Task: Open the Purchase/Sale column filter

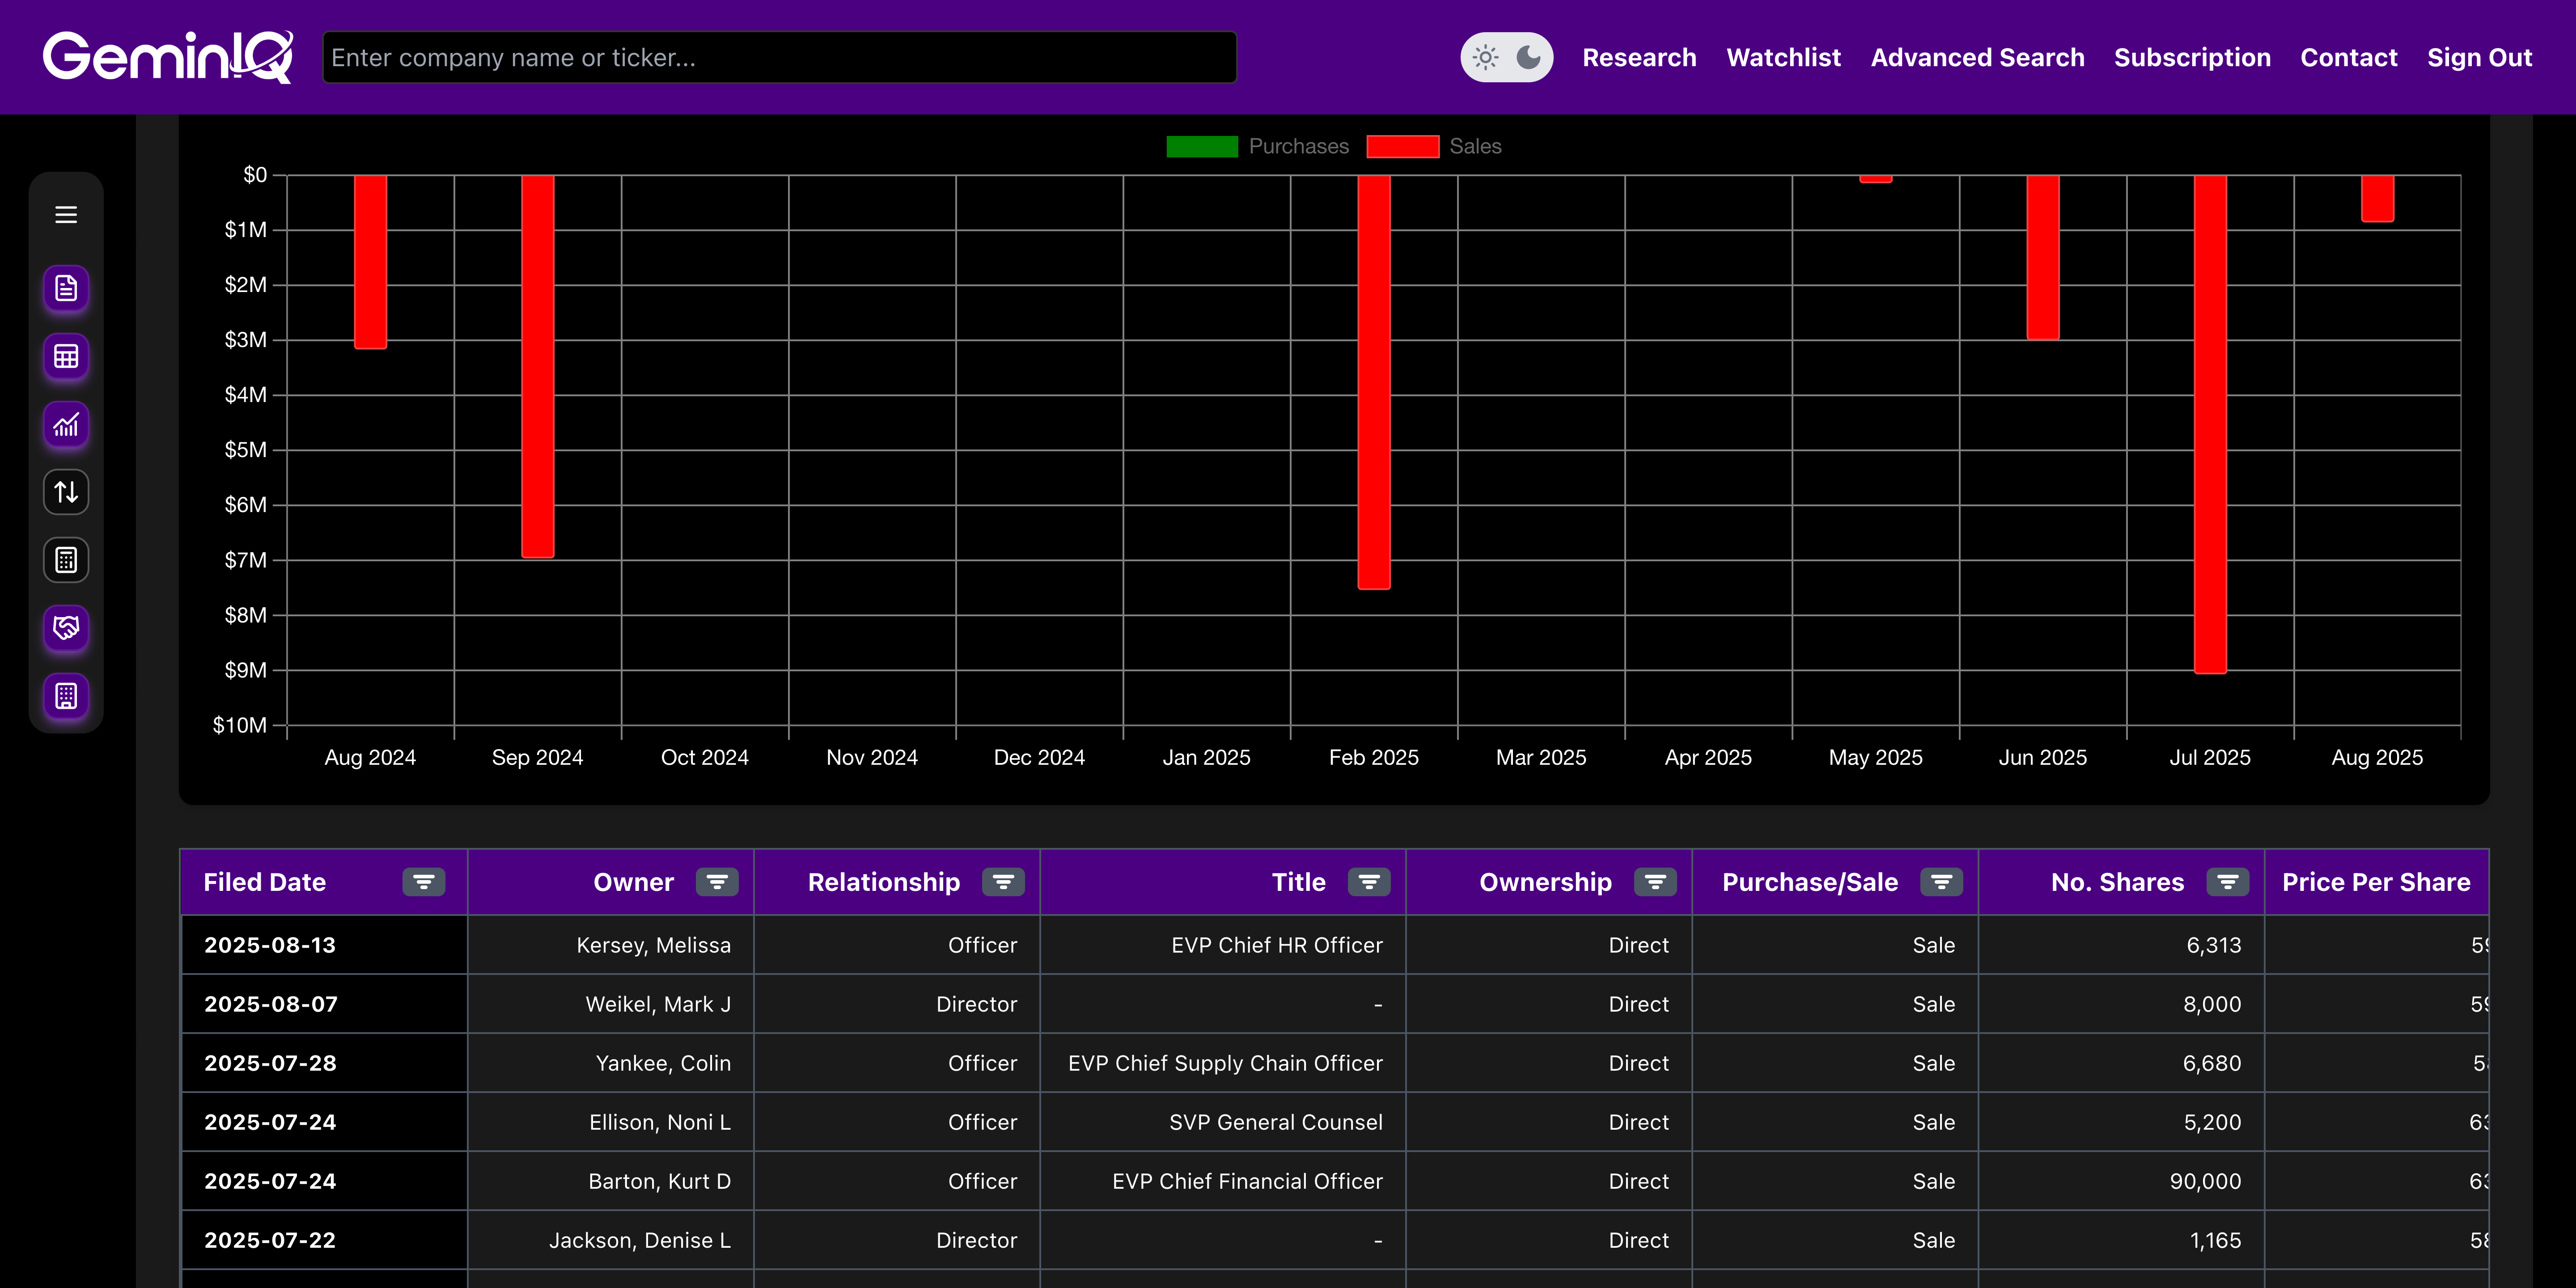Action: click(x=1941, y=882)
